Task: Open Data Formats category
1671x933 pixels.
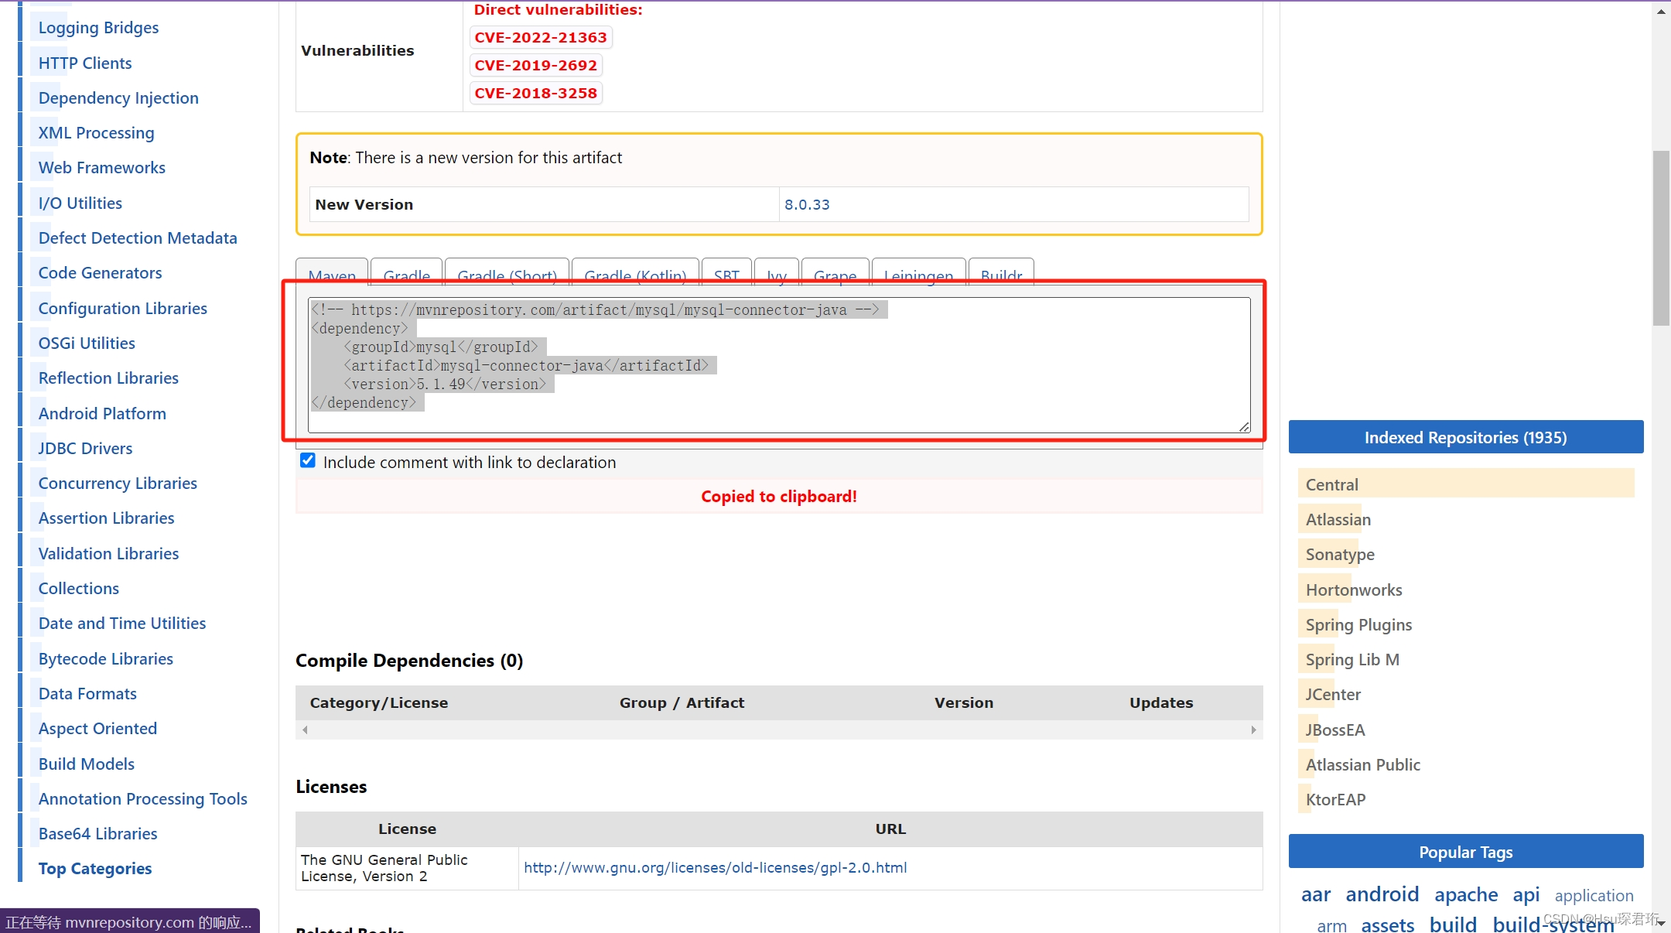Action: (87, 693)
